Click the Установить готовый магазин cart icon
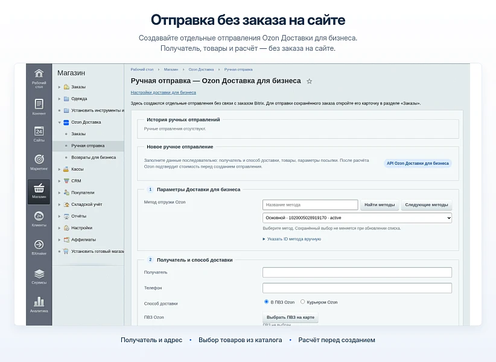Image resolution: width=496 pixels, height=362 pixels. [66, 252]
